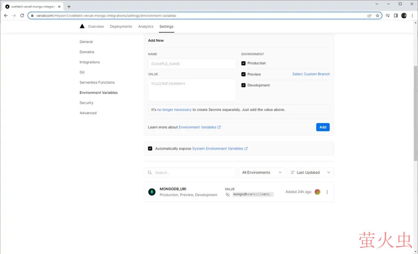This screenshot has width=418, height=254.
Task: Focus the EXAMPLE_NAME name input field
Action: pos(192,64)
